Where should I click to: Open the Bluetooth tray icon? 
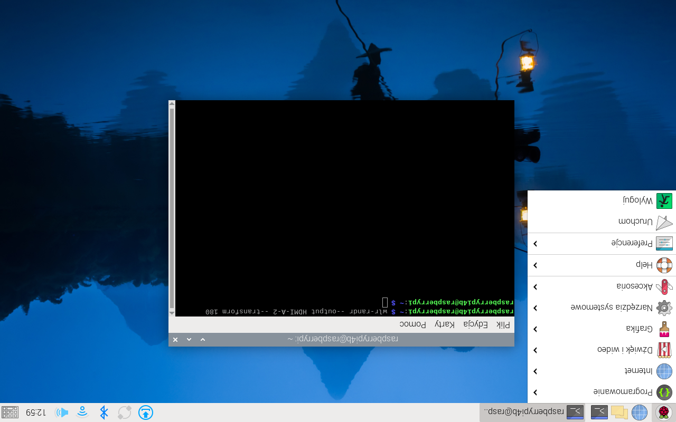(x=104, y=412)
